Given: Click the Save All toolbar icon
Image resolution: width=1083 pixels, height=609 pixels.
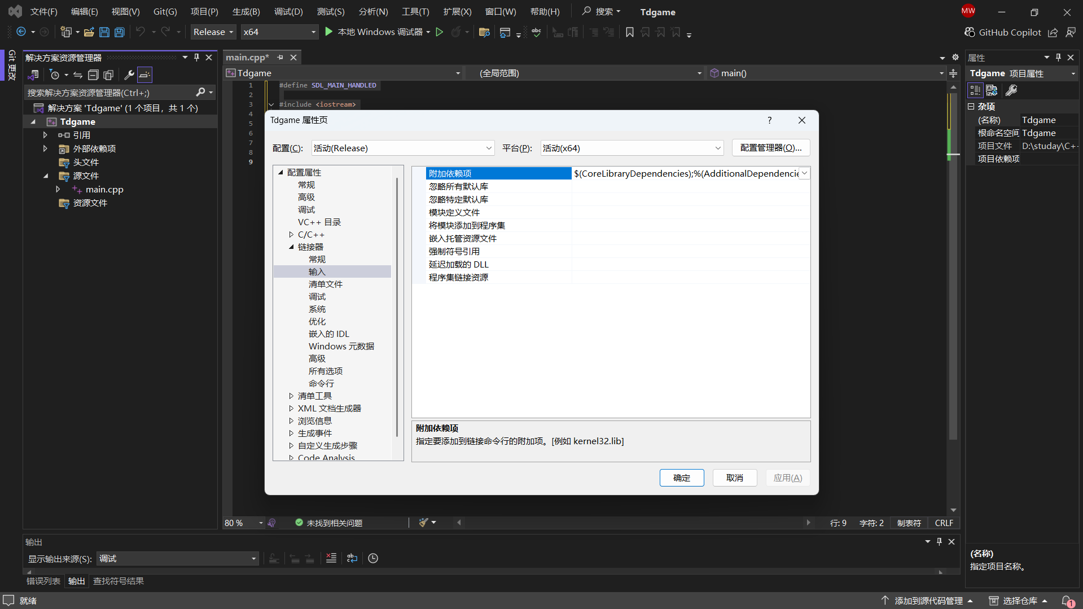Looking at the screenshot, I should pyautogui.click(x=120, y=32).
